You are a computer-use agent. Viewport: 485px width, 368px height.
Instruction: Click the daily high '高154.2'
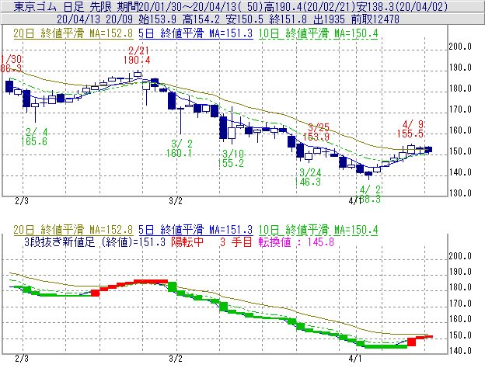coord(201,19)
